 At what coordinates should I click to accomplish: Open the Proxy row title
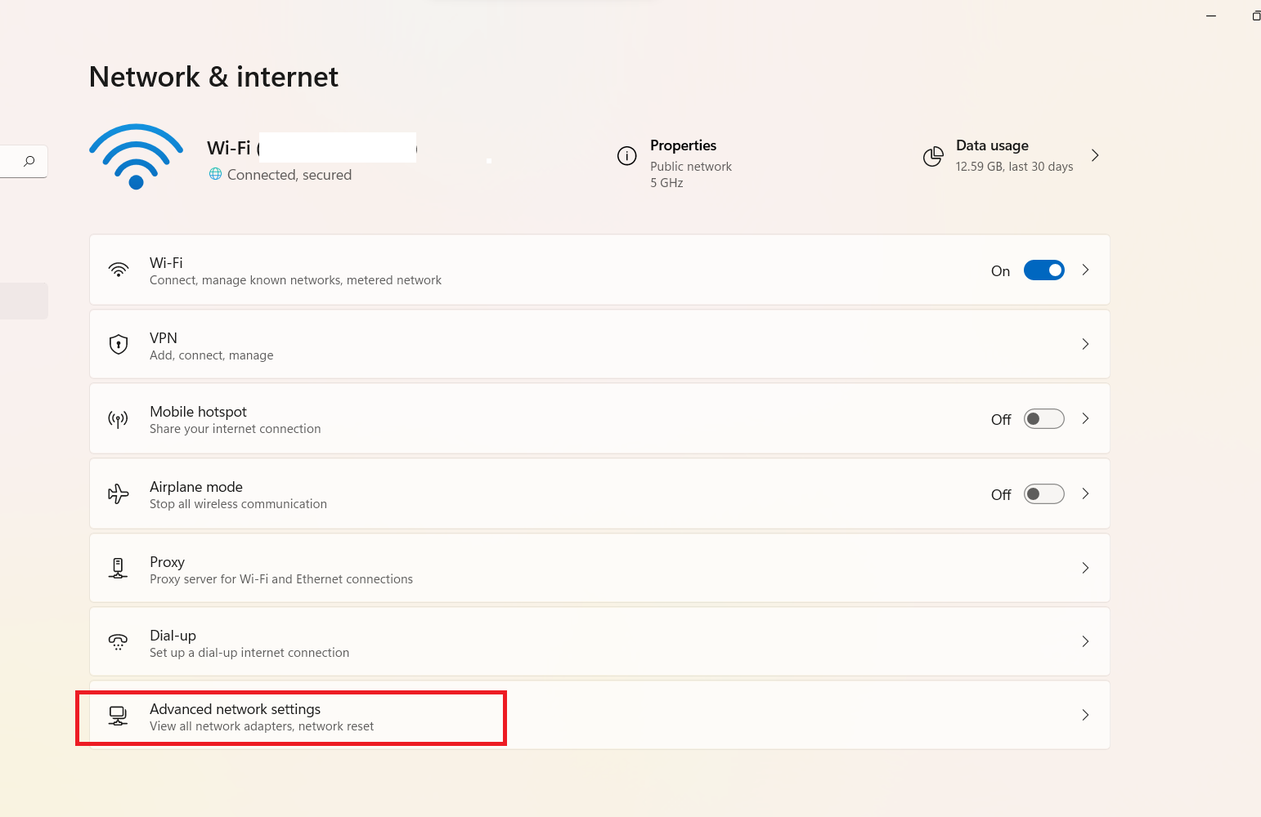pos(167,562)
